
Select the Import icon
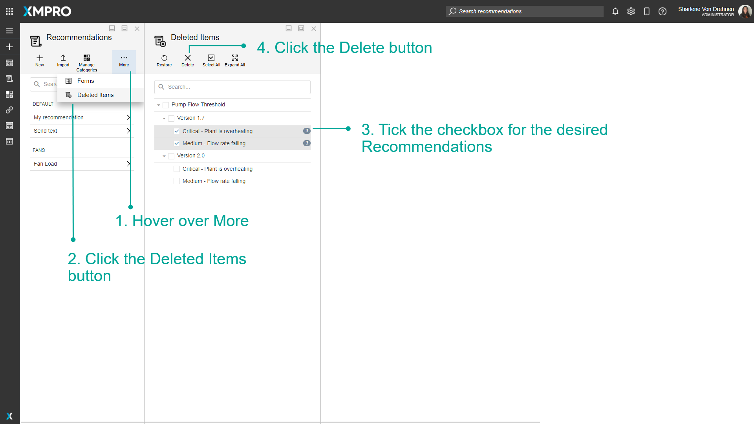(63, 60)
